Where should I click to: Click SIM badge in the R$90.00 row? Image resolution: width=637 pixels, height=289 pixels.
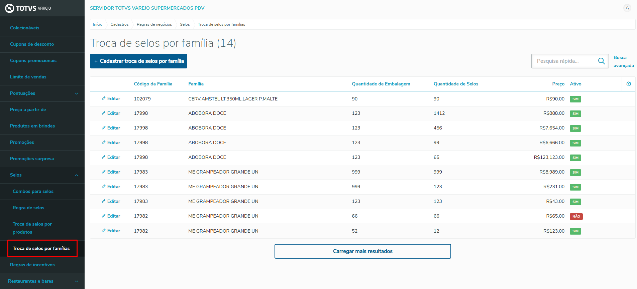pyautogui.click(x=575, y=99)
